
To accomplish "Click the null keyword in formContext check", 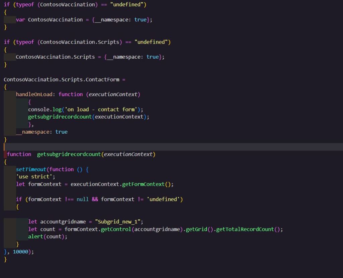I will click(82, 199).
